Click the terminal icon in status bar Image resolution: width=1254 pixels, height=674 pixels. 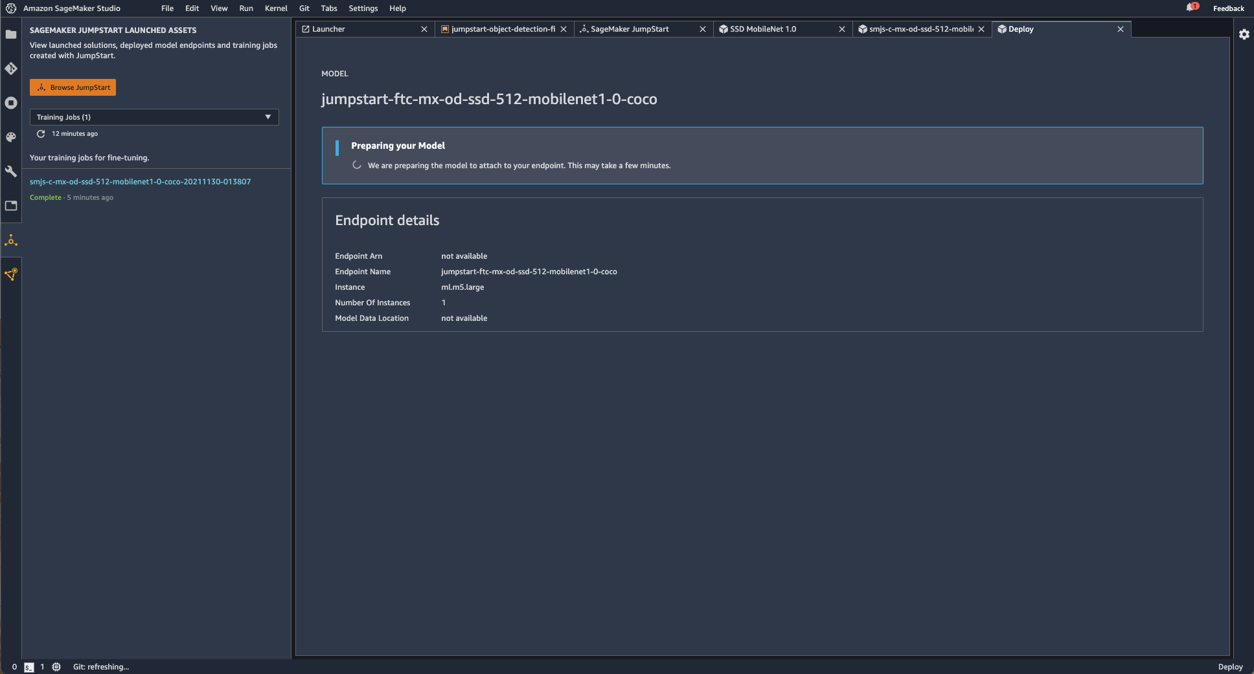tap(28, 667)
